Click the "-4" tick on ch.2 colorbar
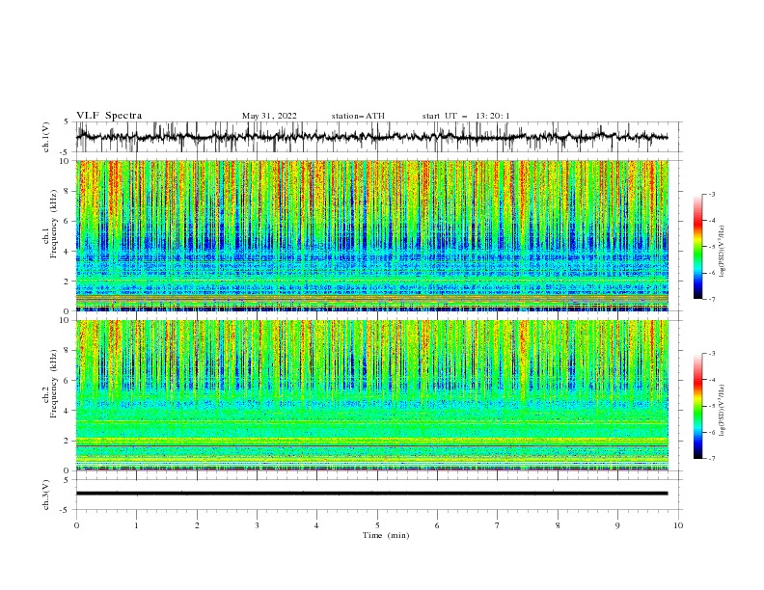The height and width of the screenshot is (590, 764). (x=712, y=380)
